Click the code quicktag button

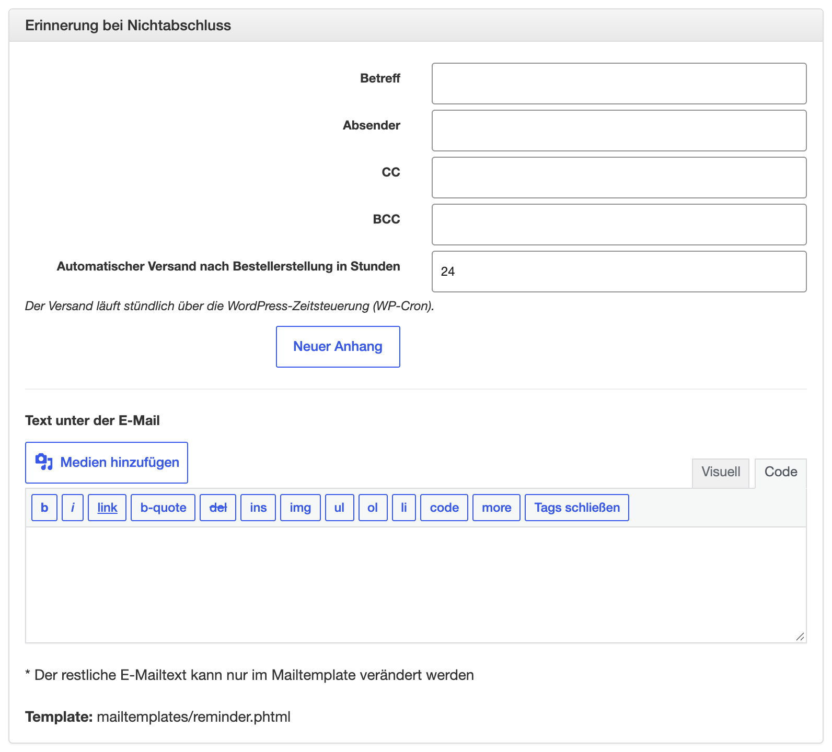coord(444,508)
